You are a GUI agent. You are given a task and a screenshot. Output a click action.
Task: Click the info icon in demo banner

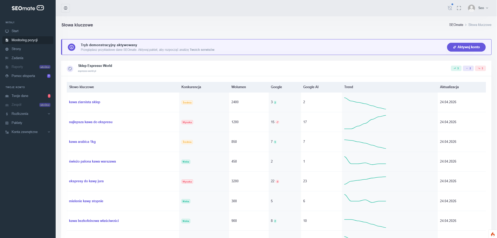(71, 47)
